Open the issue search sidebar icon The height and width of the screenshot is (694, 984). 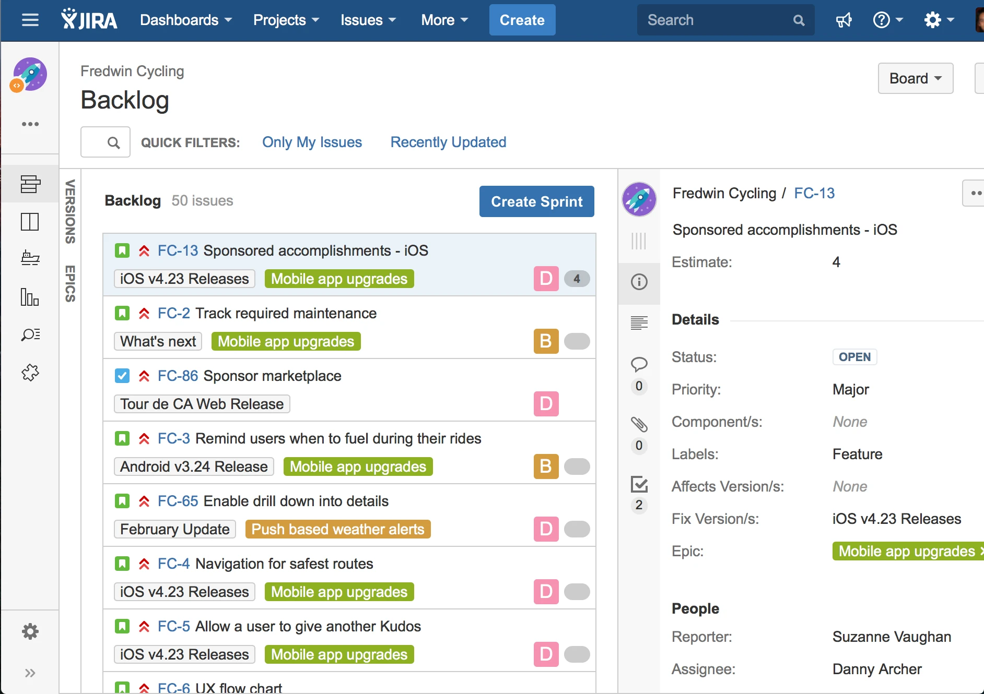click(30, 334)
